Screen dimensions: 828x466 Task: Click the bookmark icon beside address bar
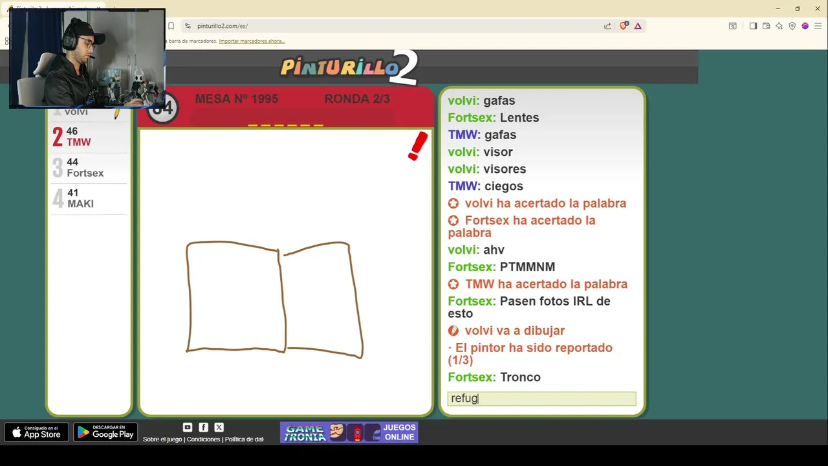[x=171, y=26]
